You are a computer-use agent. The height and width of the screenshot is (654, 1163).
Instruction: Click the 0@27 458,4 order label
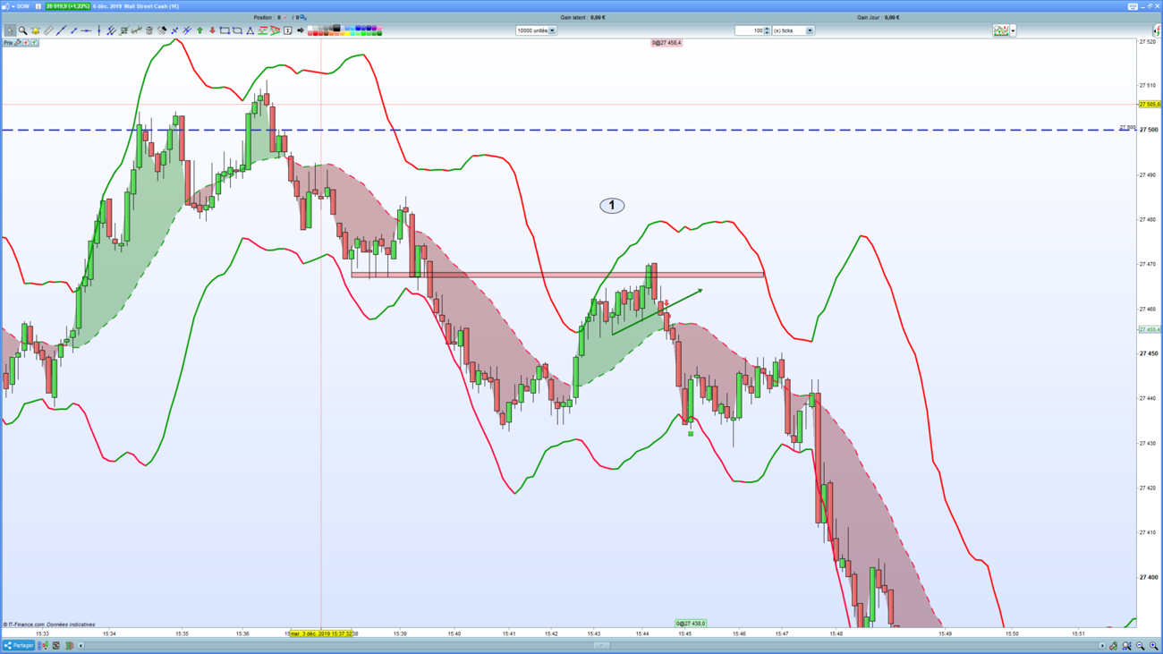666,43
